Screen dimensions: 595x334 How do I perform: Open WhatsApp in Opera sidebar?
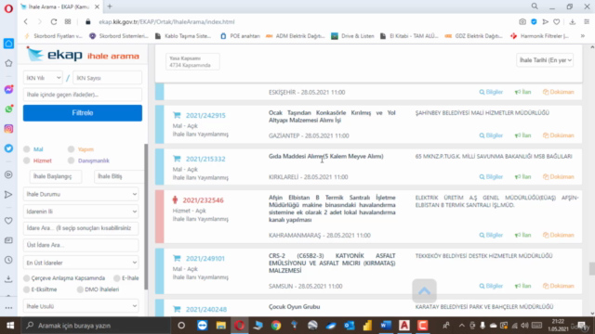[x=8, y=109]
